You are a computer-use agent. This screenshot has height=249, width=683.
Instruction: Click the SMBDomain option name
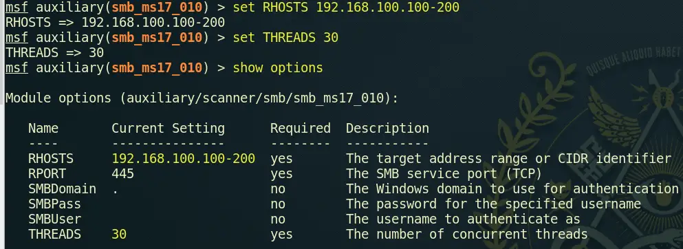[x=63, y=189]
